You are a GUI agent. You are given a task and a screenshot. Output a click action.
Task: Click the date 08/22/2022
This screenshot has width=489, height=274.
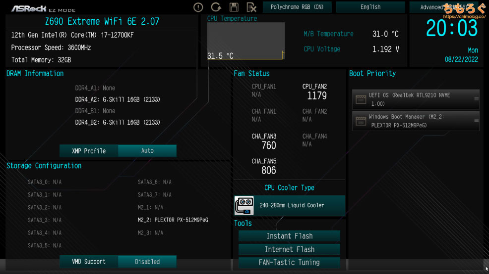pos(461,59)
